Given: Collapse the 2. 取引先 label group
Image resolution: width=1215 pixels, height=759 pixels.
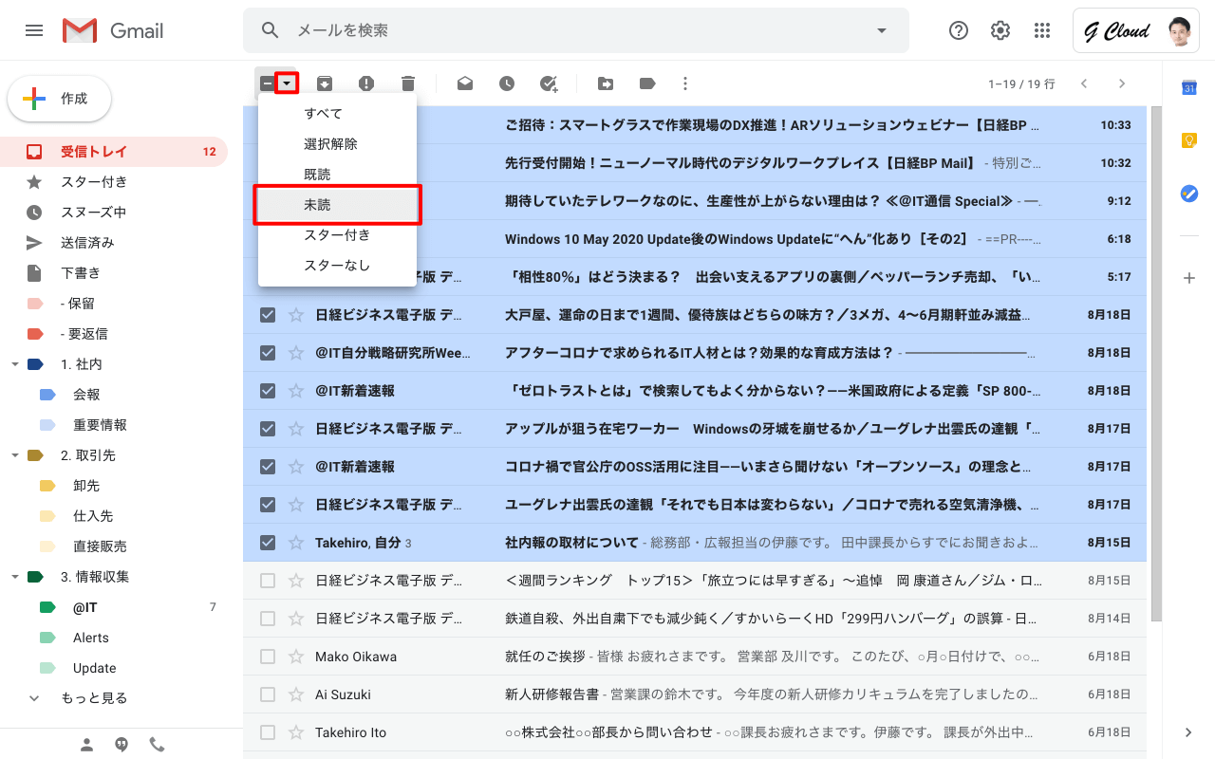Looking at the screenshot, I should click(x=14, y=455).
